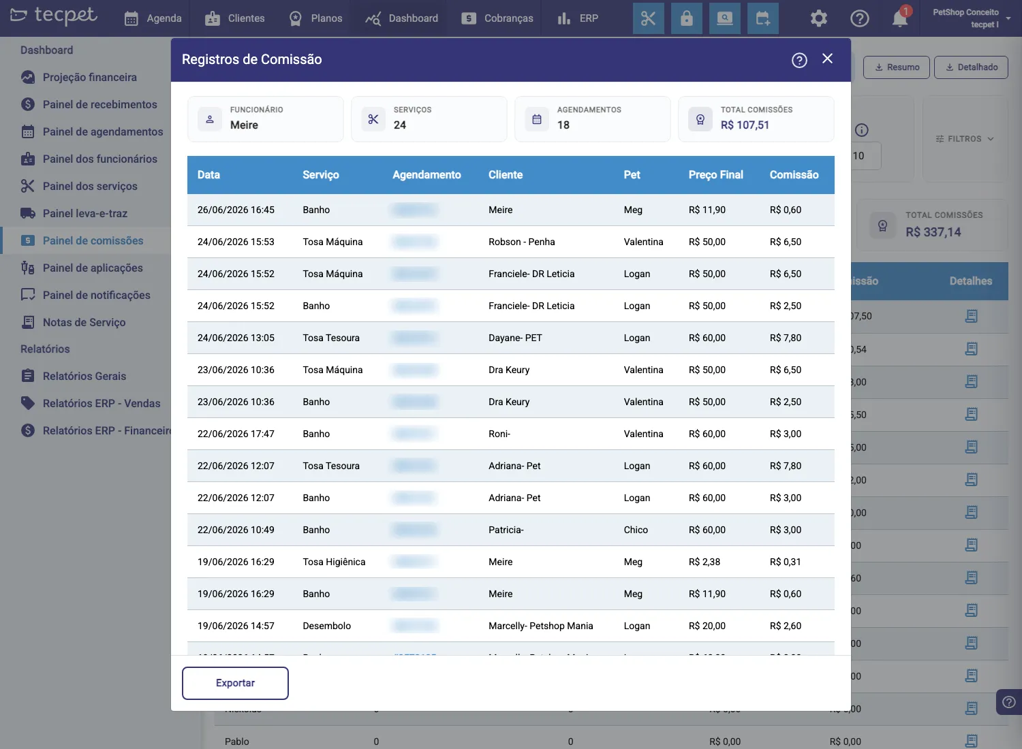Open Painel de agendamentos in sidebar
The width and height of the screenshot is (1022, 749).
click(x=91, y=131)
